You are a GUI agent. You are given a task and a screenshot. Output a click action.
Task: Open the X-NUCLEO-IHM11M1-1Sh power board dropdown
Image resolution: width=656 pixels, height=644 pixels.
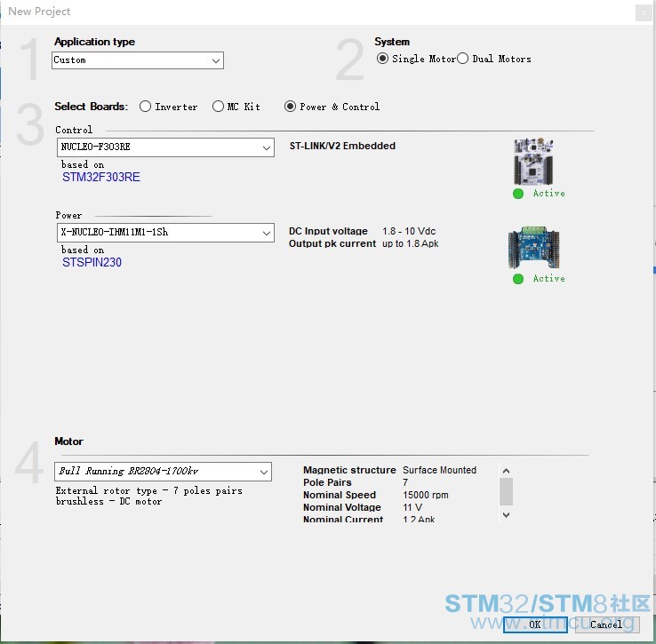(165, 233)
